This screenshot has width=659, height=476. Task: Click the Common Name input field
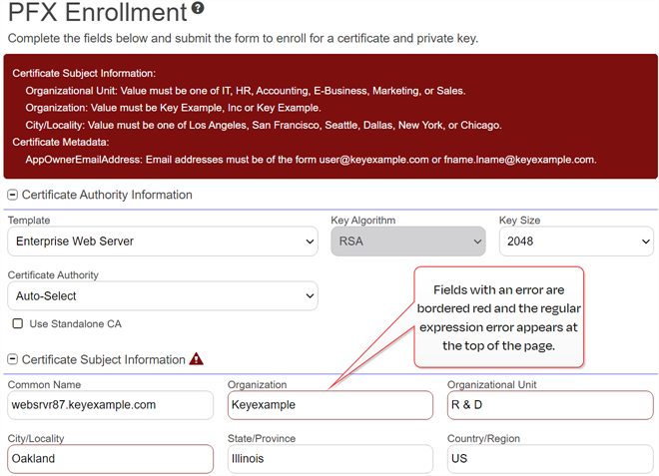[x=110, y=405]
